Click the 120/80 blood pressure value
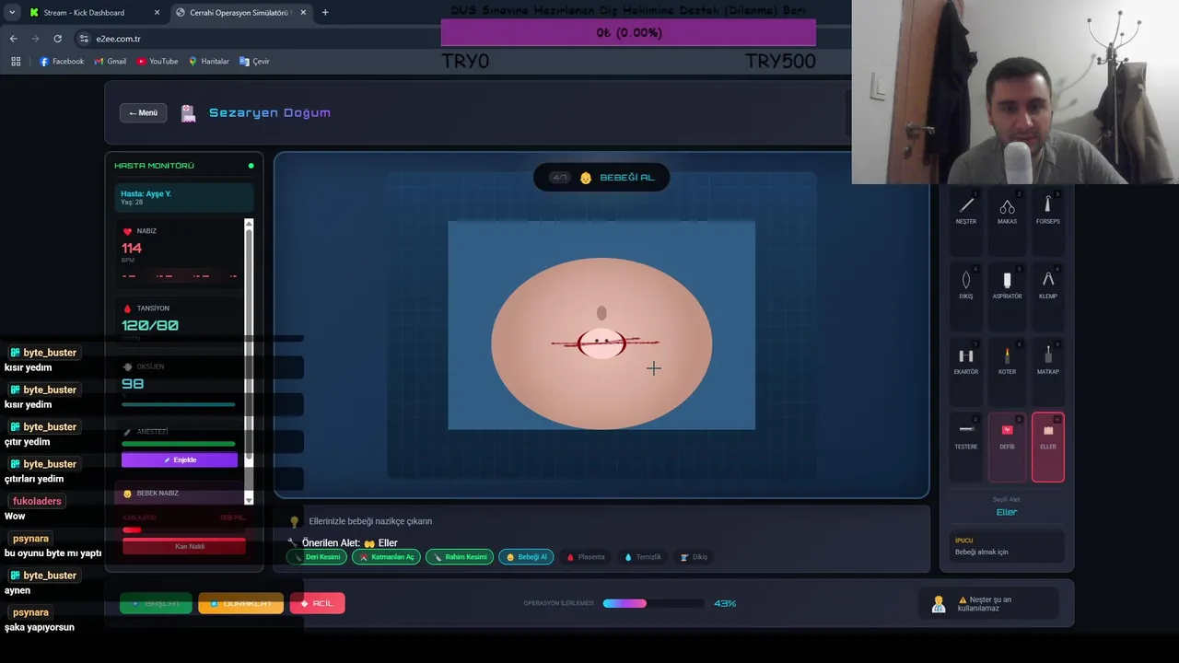1179x663 pixels. coord(150,326)
